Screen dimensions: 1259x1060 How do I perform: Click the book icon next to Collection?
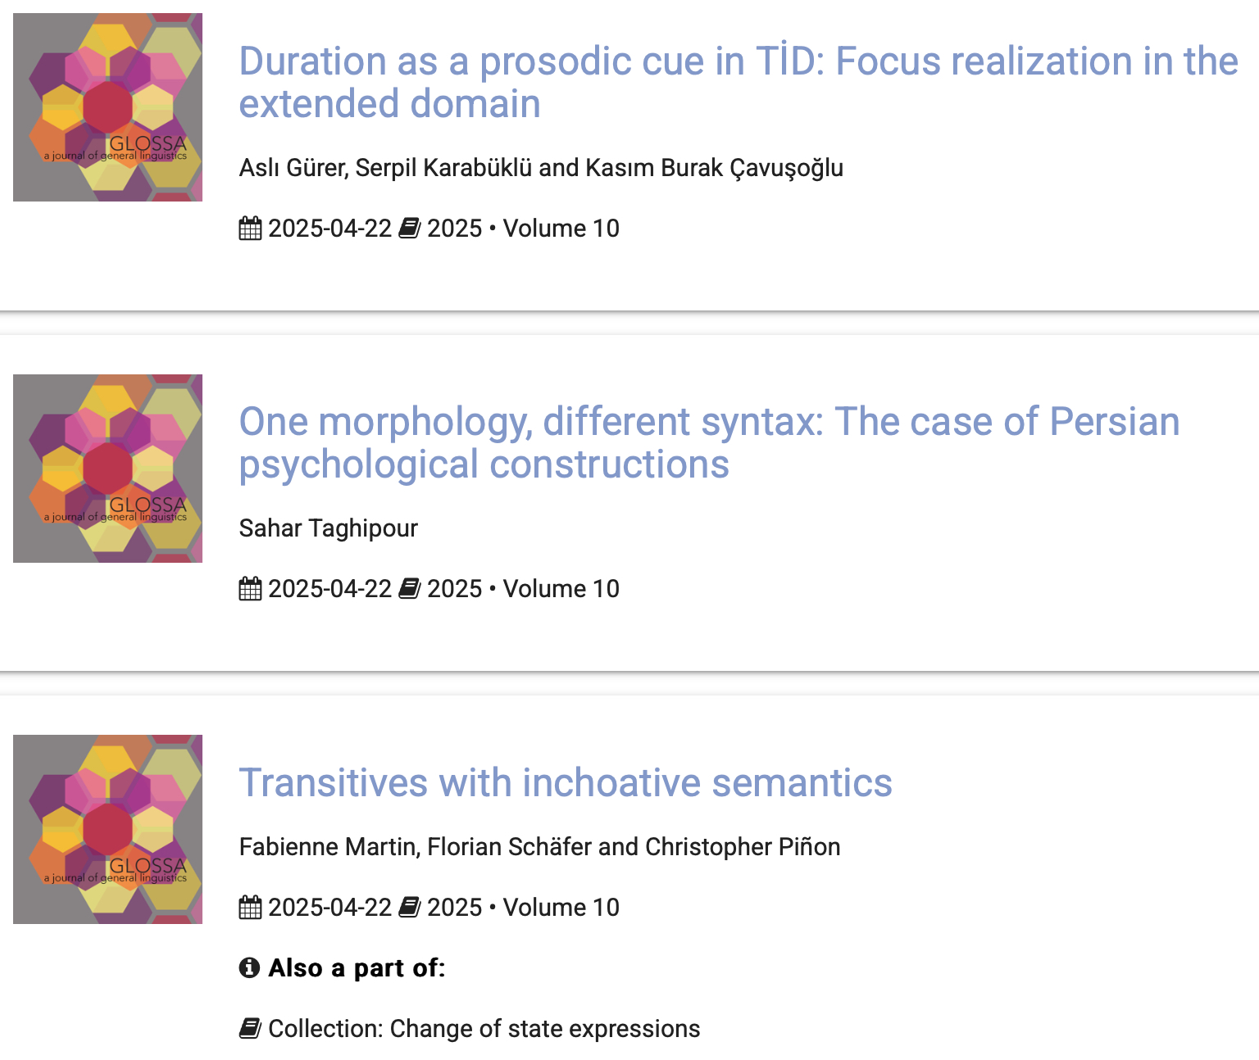click(x=250, y=1029)
